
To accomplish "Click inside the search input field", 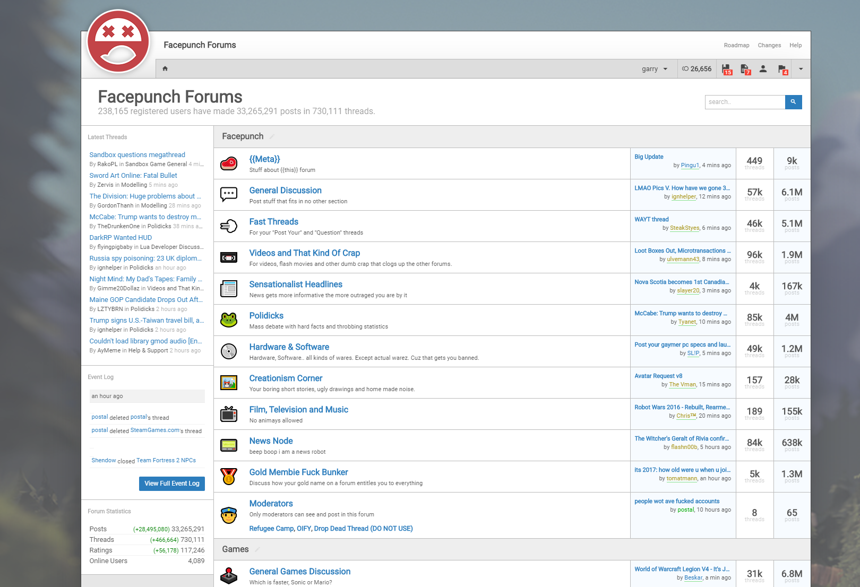I will [x=745, y=102].
